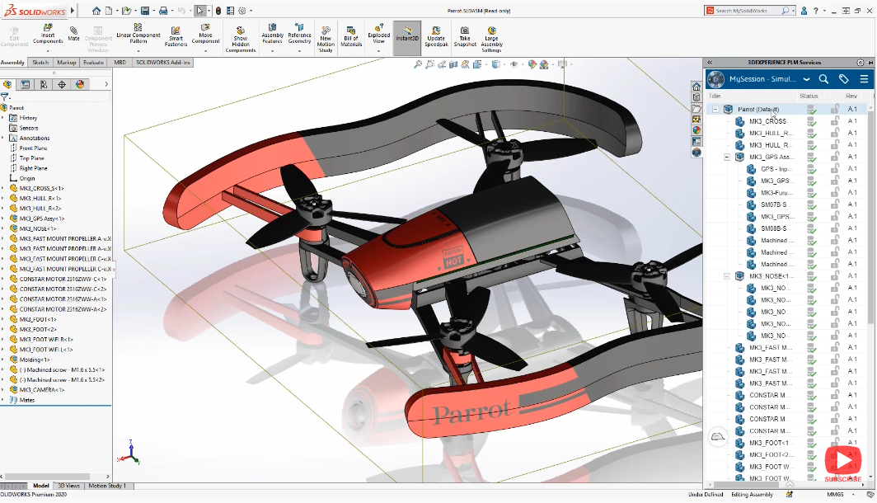Collapse Parrot (Default) node in PLM tree
Screen dimensions: 877x503
tap(715, 110)
